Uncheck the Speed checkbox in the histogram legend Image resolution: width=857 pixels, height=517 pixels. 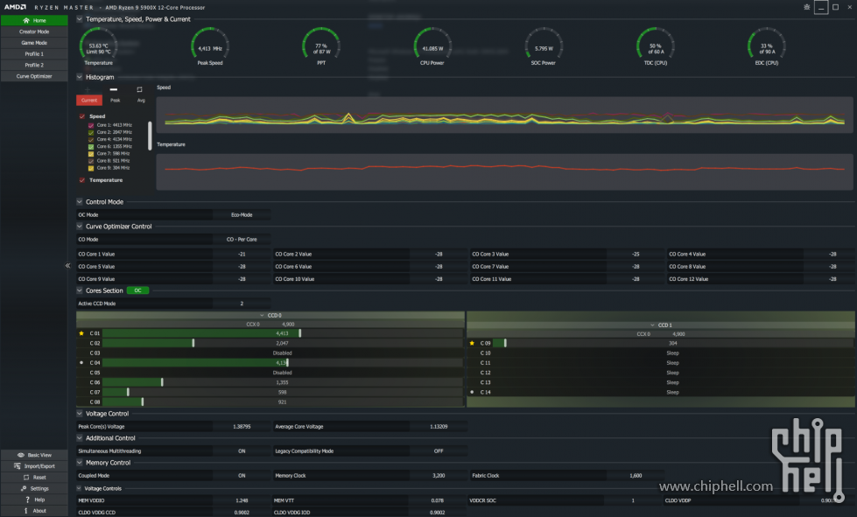coord(82,116)
